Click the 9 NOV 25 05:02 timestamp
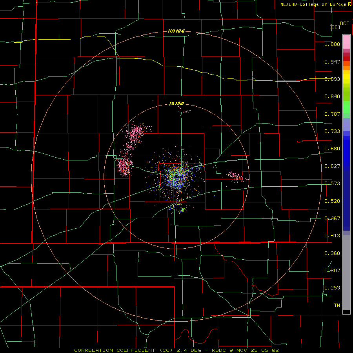This screenshot has height=353, width=353. (x=254, y=350)
